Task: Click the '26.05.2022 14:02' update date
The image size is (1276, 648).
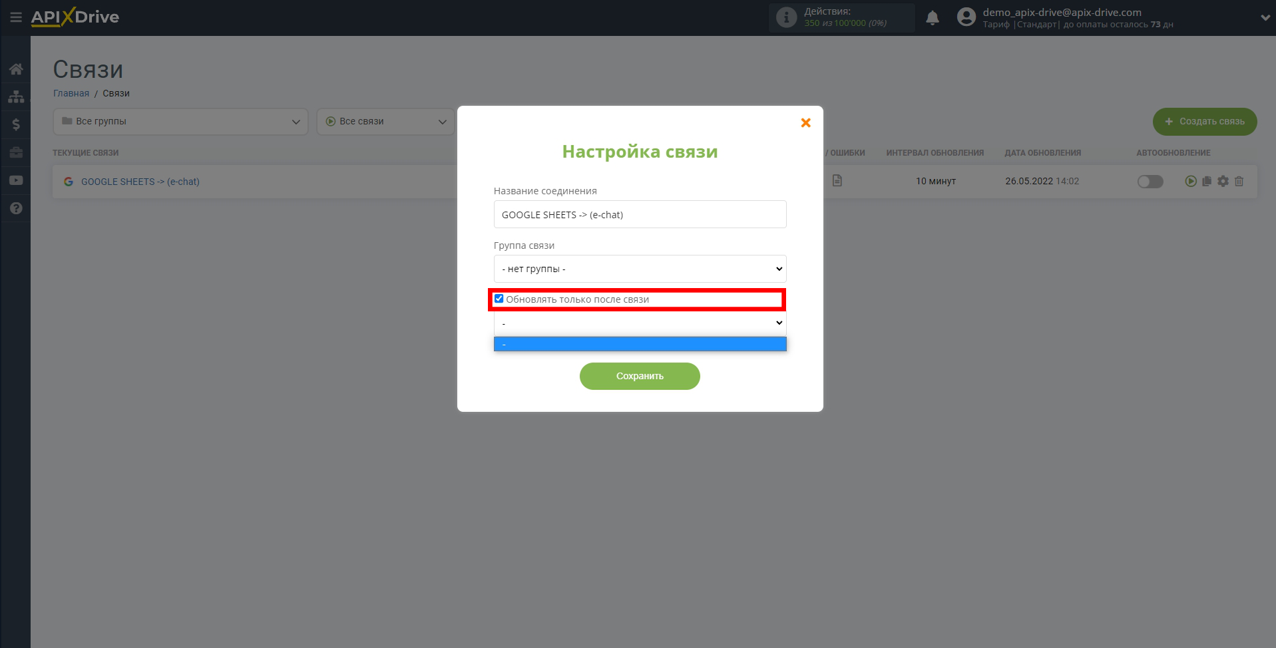Action: (1042, 181)
